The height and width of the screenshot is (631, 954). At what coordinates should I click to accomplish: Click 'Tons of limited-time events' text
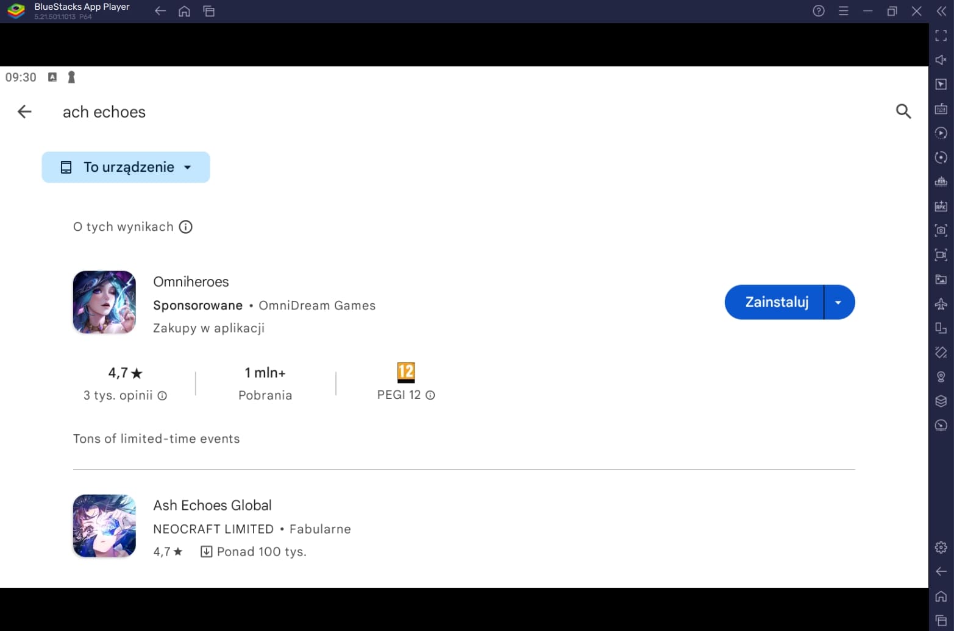[x=157, y=439]
